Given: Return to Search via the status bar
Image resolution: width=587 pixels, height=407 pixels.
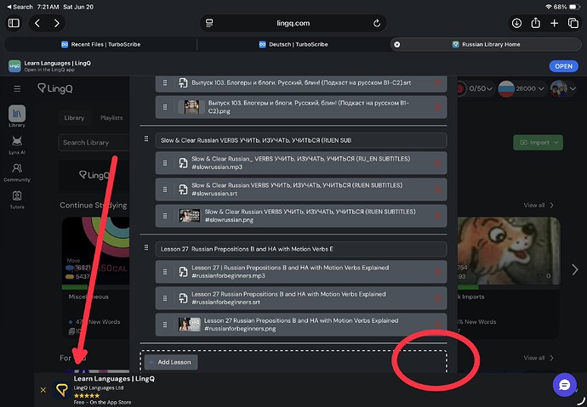Looking at the screenshot, I should 20,7.
